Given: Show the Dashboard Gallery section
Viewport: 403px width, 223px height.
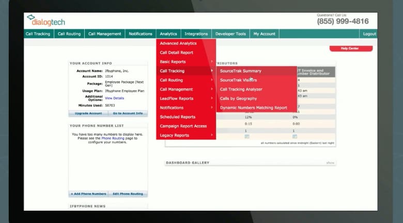Looking at the screenshot, I should 330,163.
